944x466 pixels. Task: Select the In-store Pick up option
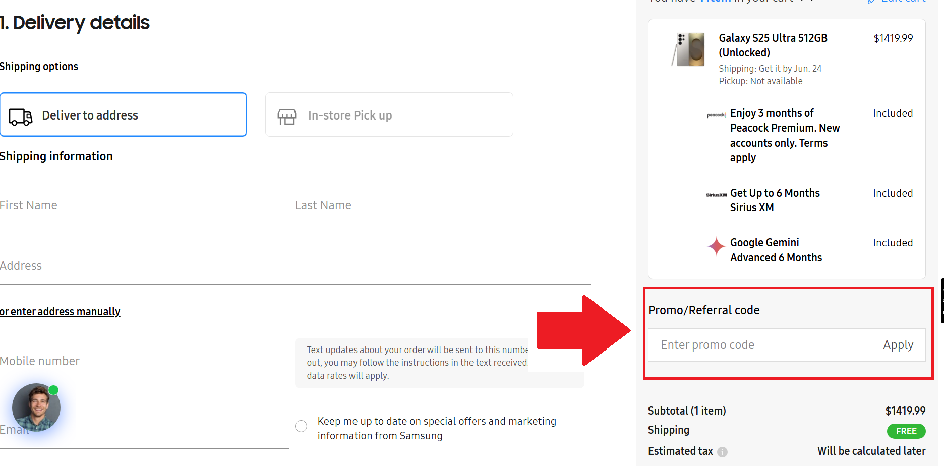389,115
